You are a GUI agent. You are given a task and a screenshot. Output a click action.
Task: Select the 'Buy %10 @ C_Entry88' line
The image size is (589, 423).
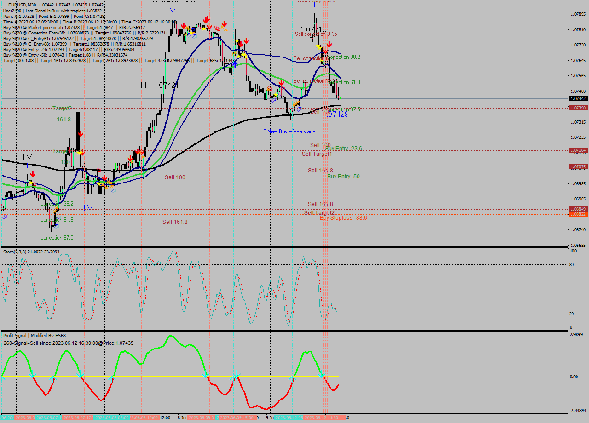coord(74,44)
